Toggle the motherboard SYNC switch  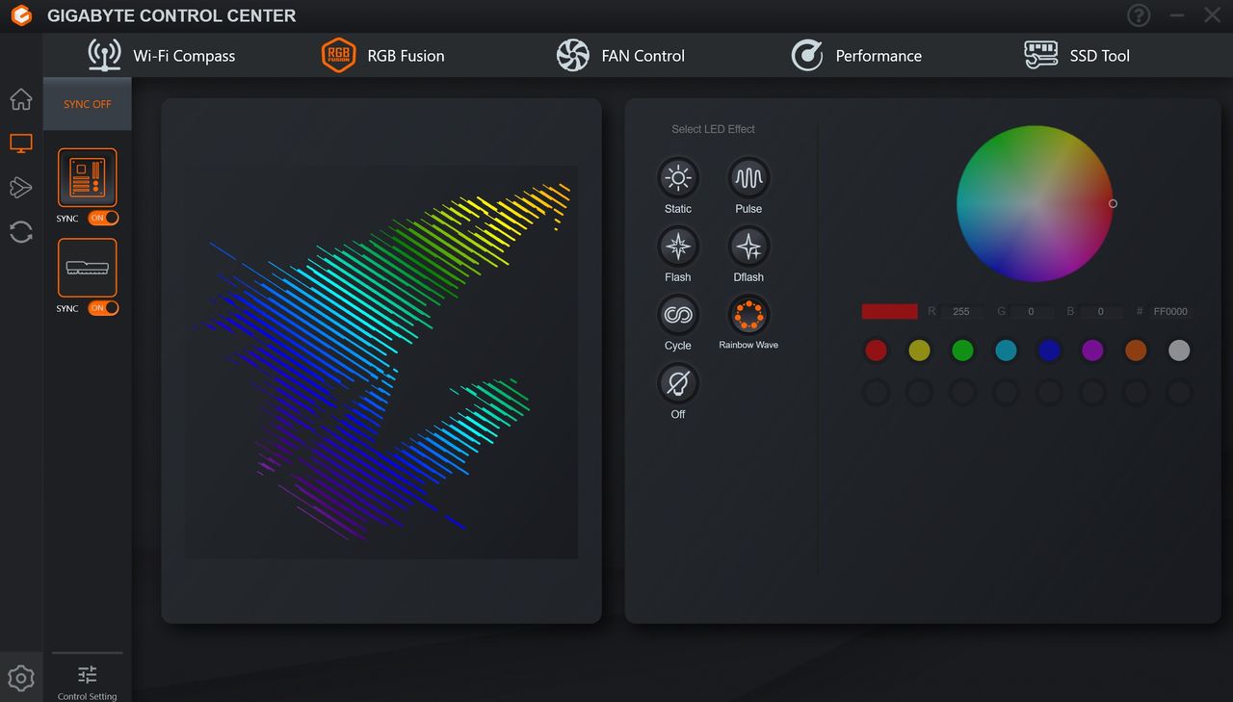[x=103, y=219]
